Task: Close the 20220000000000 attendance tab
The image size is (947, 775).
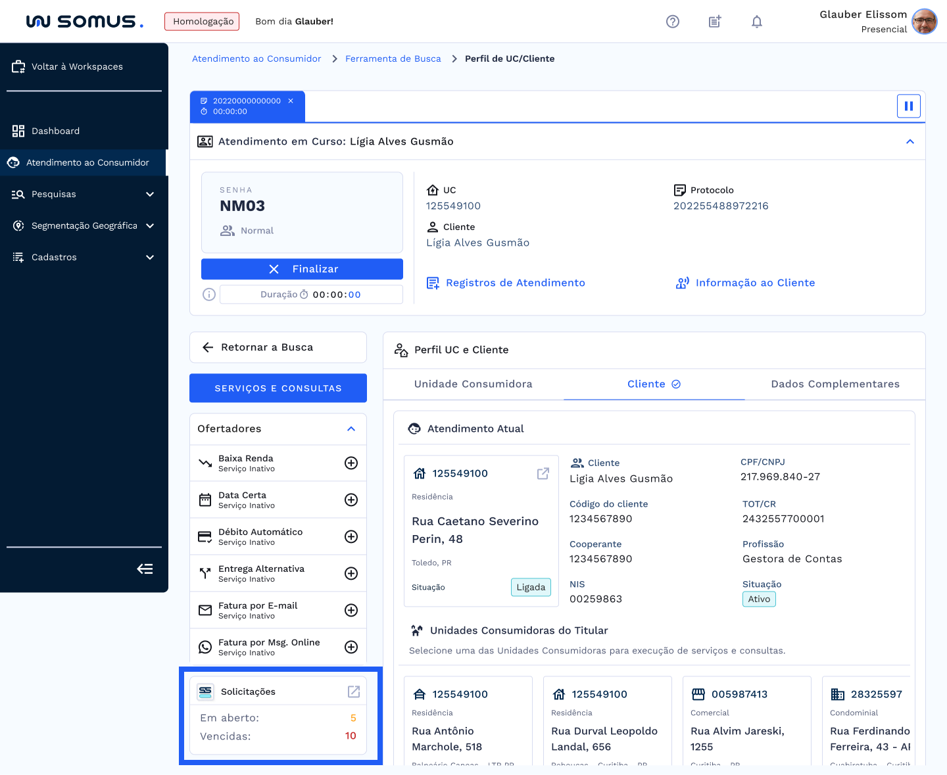Action: 291,101
